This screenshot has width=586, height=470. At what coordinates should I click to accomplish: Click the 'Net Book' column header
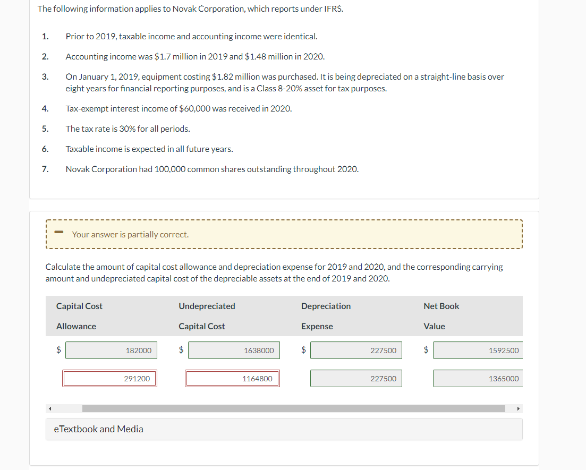click(x=441, y=306)
